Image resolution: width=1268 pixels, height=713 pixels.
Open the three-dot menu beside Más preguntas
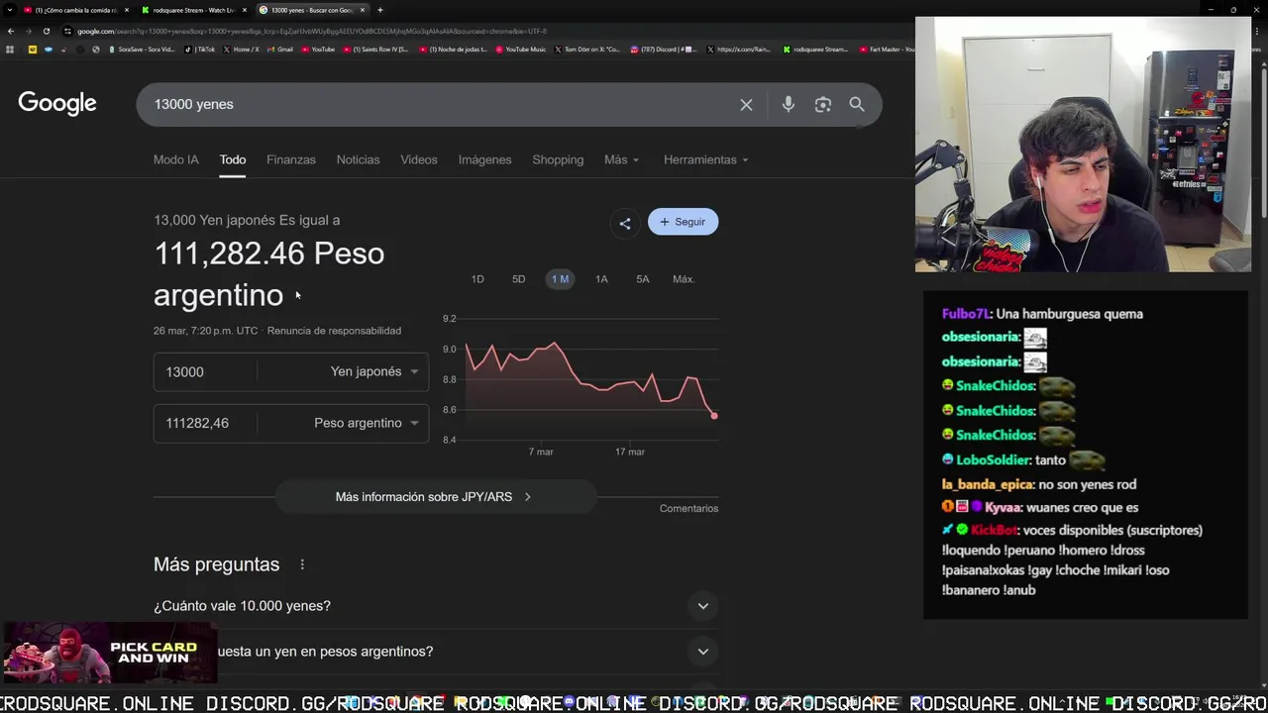tap(302, 564)
